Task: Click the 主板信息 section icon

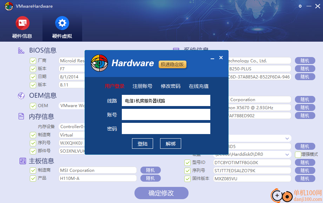Action: pos(23,161)
